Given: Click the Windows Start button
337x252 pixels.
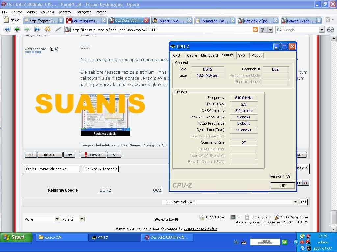Looking at the screenshot, I should pos(16,237).
